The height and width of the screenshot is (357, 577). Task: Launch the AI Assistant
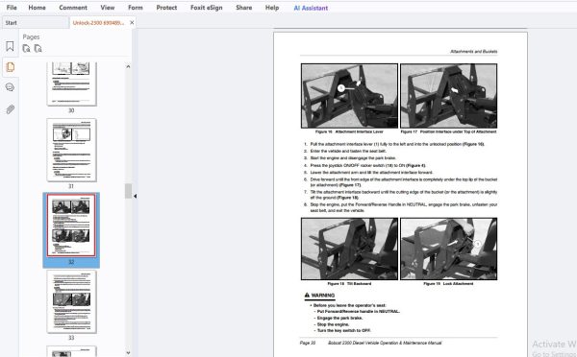(311, 8)
